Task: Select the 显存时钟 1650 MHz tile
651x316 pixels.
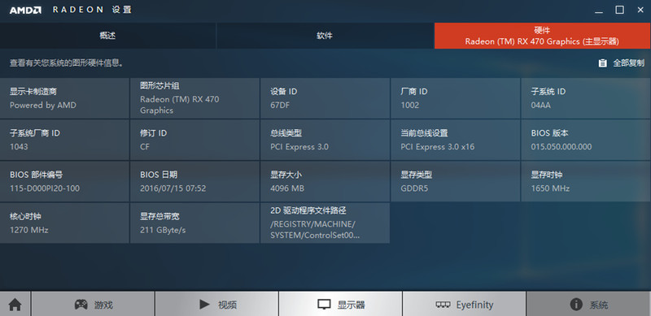Action: pos(586,181)
